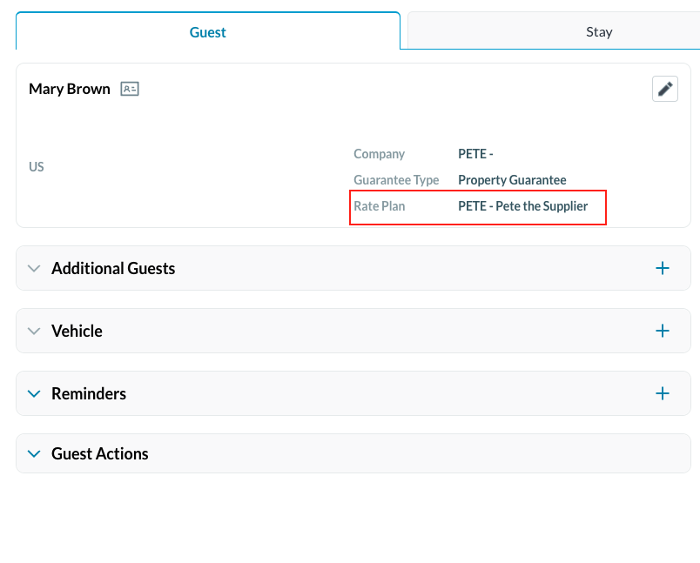Click Mary Brown's name
Screen dimensions: 700x563
point(69,88)
